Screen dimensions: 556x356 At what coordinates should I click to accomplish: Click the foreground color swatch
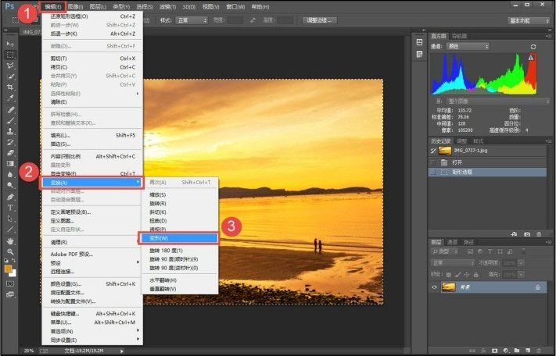(9, 269)
